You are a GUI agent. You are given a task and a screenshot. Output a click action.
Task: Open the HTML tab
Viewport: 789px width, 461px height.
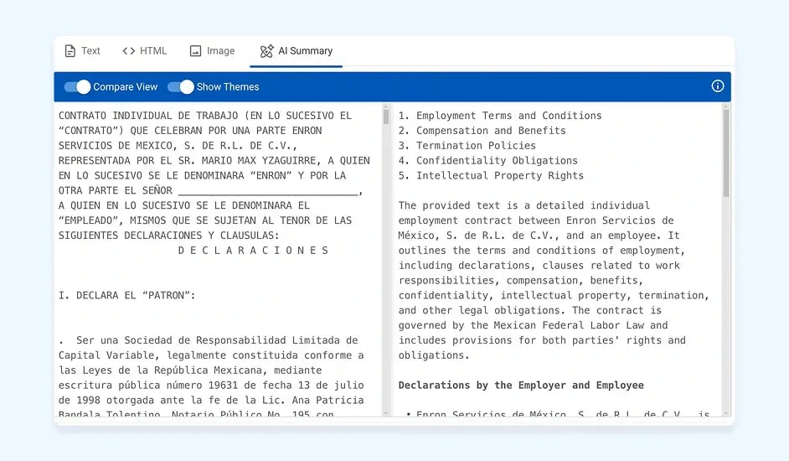(x=153, y=51)
